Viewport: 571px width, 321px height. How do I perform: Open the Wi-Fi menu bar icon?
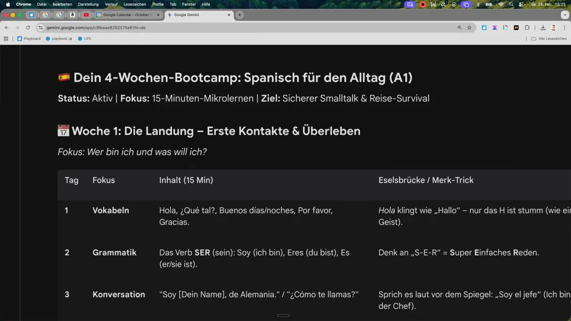[x=501, y=4]
